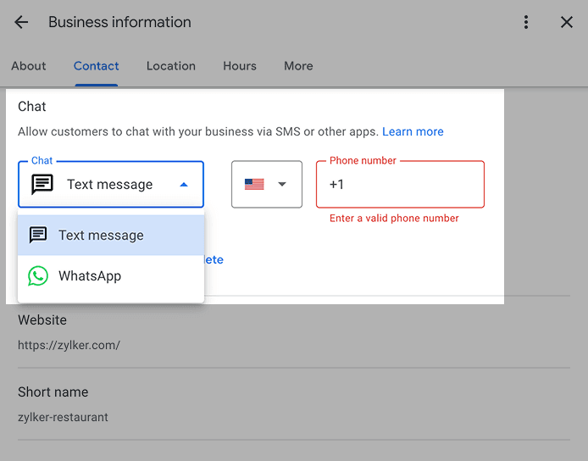Image resolution: width=588 pixels, height=461 pixels.
Task: Choose Text message from the dropdown list
Action: coord(111,236)
